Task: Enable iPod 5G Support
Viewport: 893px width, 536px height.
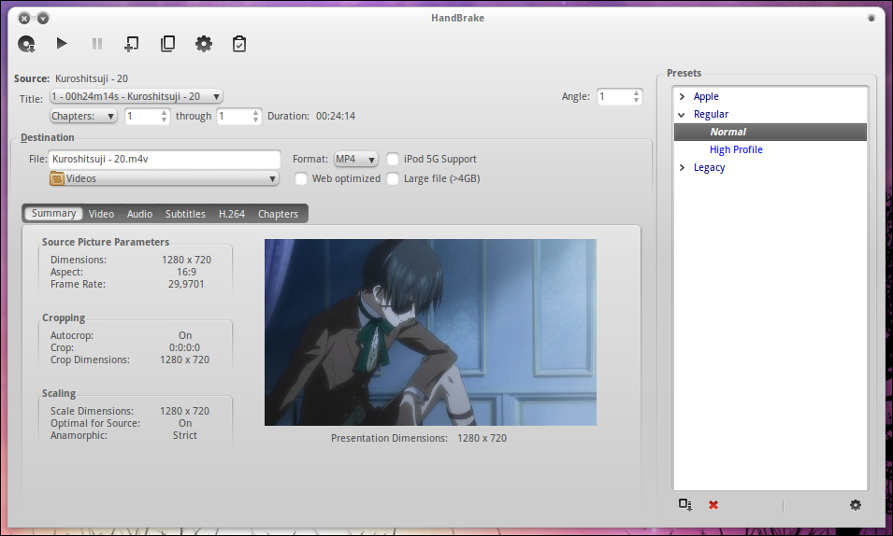Action: pyautogui.click(x=393, y=160)
